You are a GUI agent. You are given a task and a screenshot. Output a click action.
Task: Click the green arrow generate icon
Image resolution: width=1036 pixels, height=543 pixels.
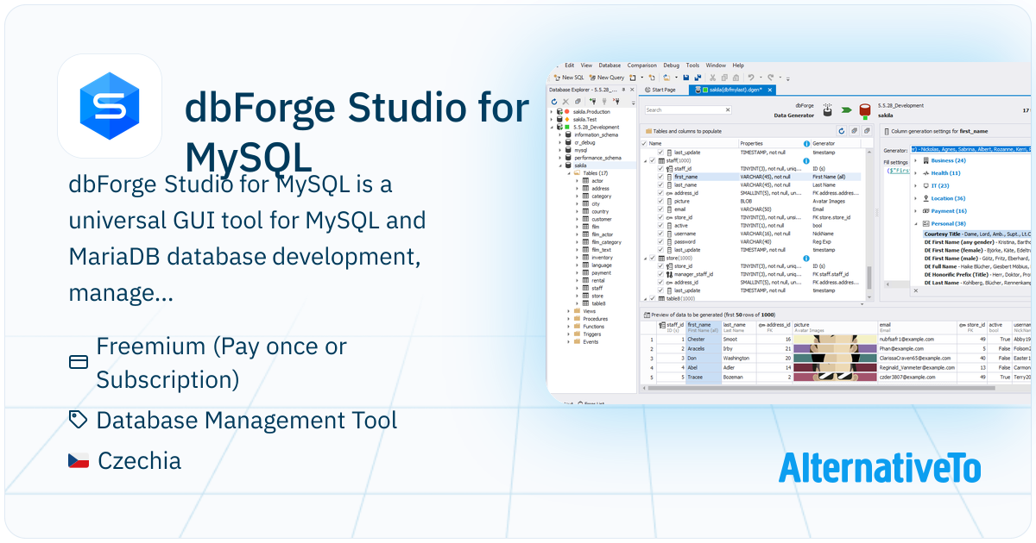846,110
